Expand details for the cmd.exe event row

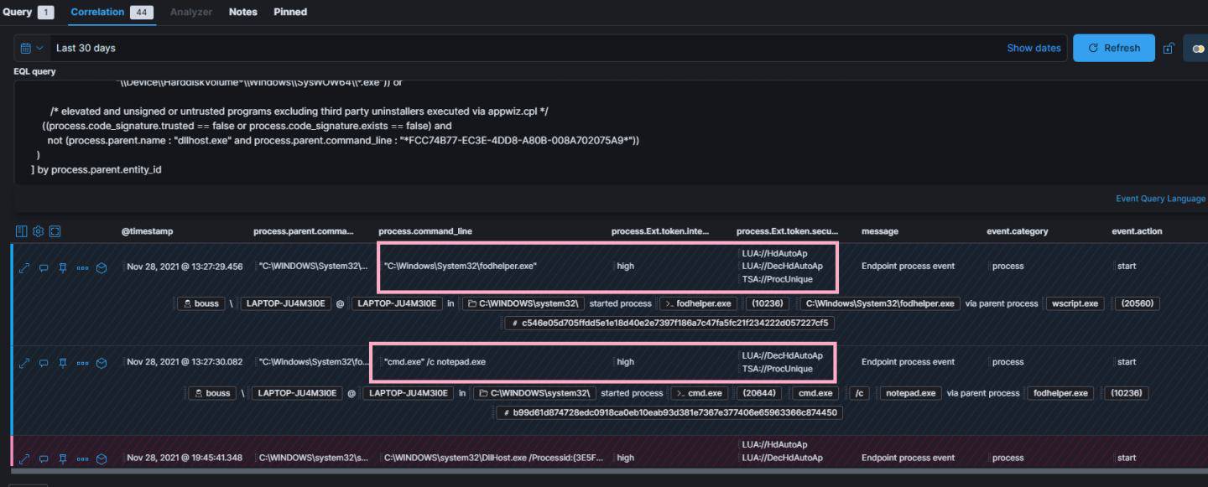click(23, 363)
